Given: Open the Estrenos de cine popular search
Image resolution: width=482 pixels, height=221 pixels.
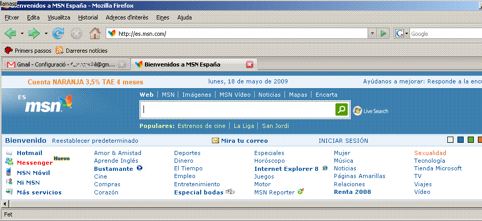Looking at the screenshot, I should pos(202,126).
